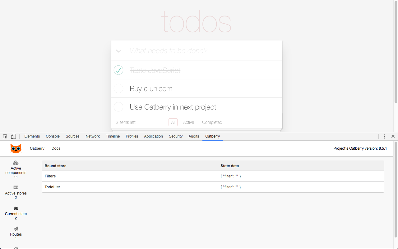Click Use Catberry in next project text
The width and height of the screenshot is (398, 249).
tap(173, 107)
